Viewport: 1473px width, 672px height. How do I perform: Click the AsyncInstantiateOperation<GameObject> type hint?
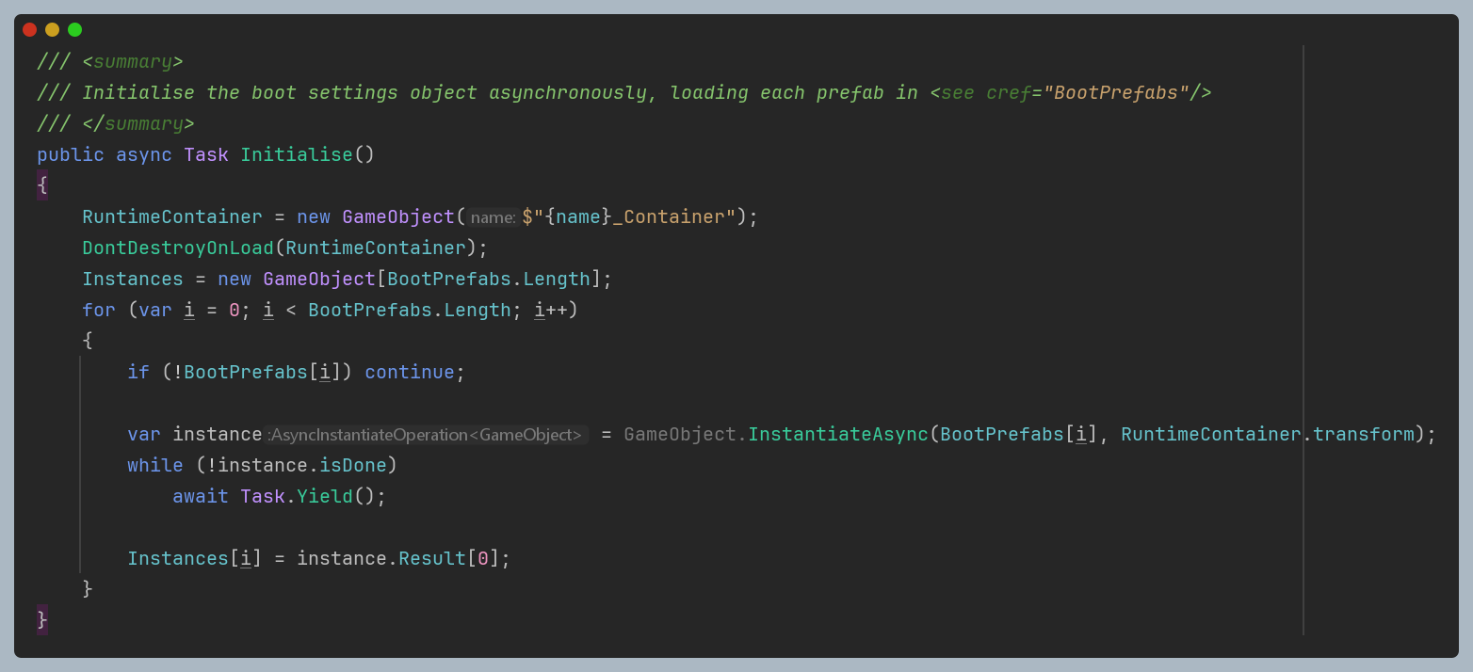tap(427, 435)
